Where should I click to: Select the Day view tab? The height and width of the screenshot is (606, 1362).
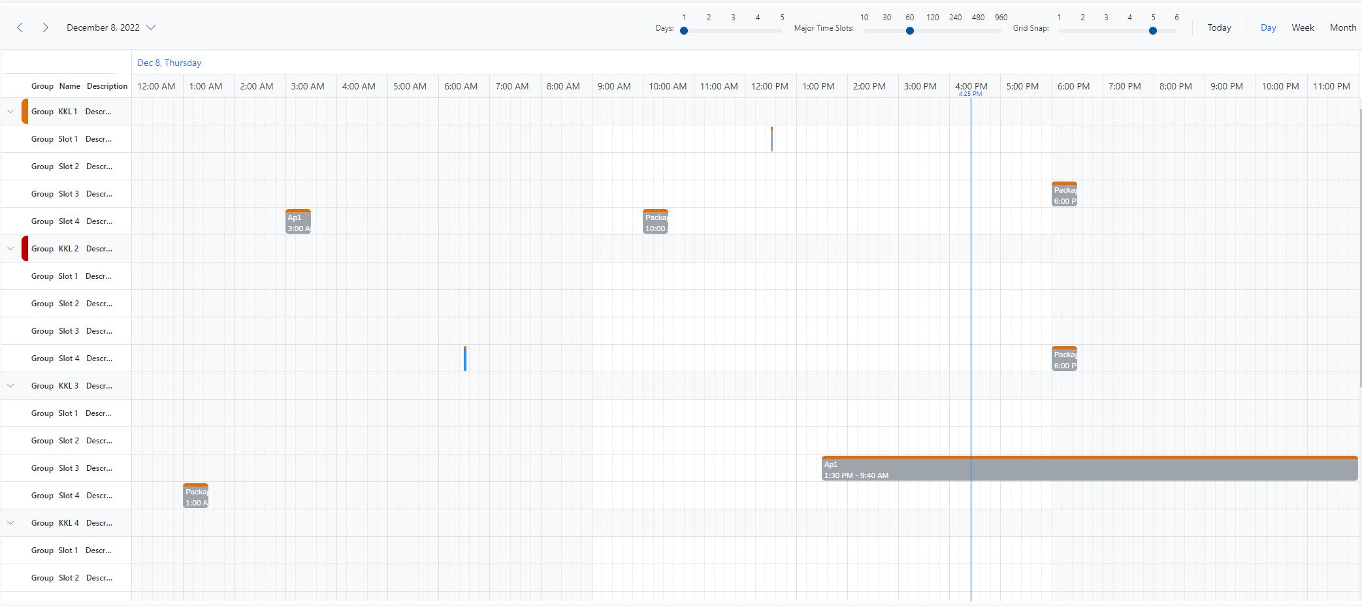1268,27
